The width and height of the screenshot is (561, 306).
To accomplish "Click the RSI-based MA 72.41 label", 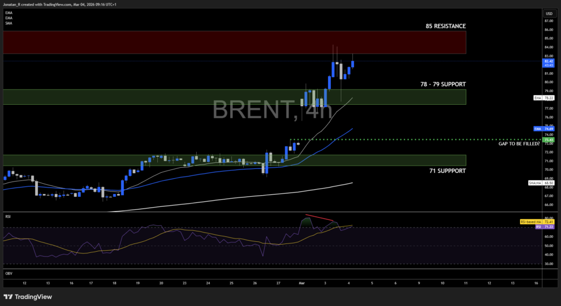I will pyautogui.click(x=537, y=222).
